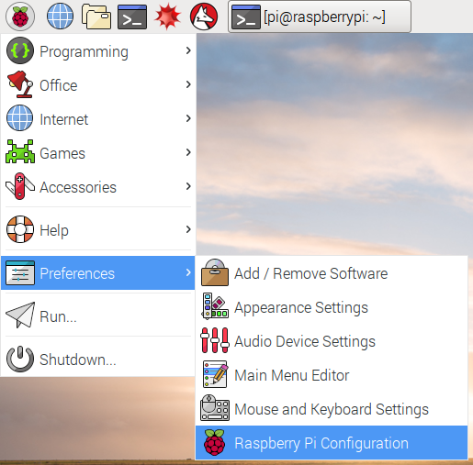Screen dimensions: 473x465
Task: Open Audio Device Settings
Action: (332, 340)
